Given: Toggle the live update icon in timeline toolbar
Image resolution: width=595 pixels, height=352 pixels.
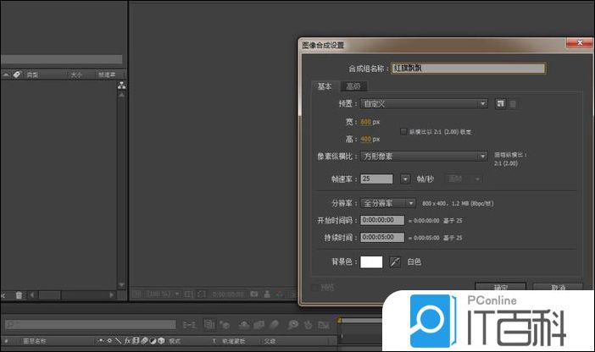Looking at the screenshot, I should [209, 324].
